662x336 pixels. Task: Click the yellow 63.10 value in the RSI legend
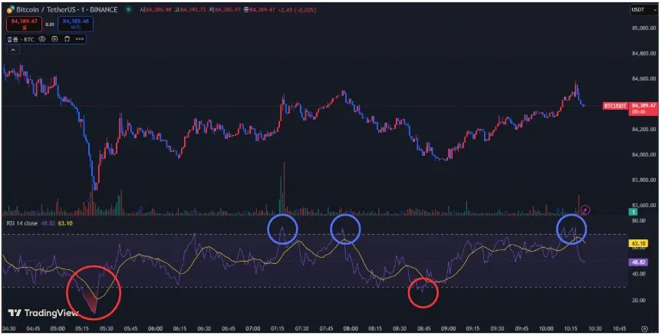pyautogui.click(x=64, y=223)
